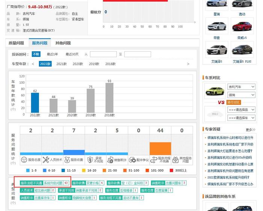Click the 变更价格 4 complaint tag
This screenshot has width=263, height=211.
(x=88, y=183)
